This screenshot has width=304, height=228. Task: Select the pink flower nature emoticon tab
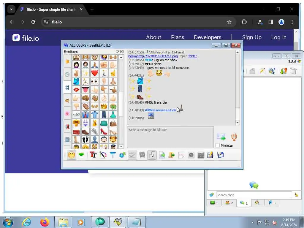[67, 114]
